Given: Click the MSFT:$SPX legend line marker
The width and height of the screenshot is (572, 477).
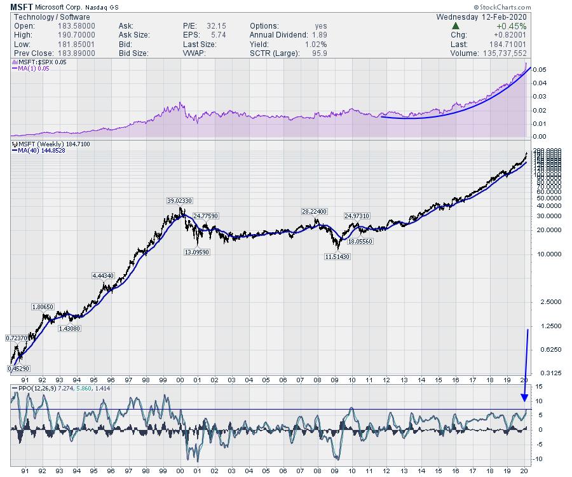Looking at the screenshot, I should click(15, 61).
